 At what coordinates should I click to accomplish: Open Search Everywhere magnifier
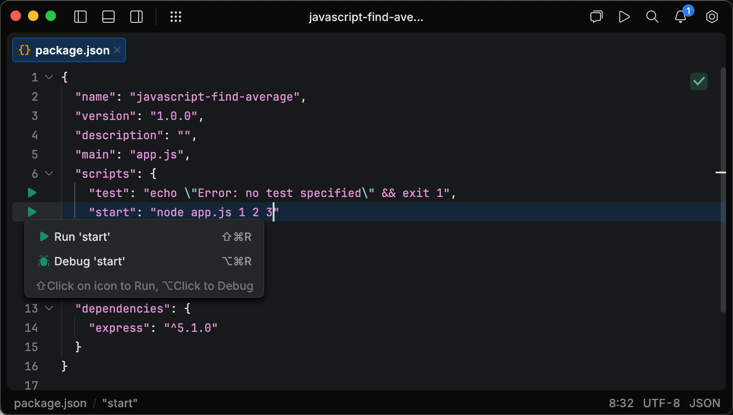(x=652, y=17)
